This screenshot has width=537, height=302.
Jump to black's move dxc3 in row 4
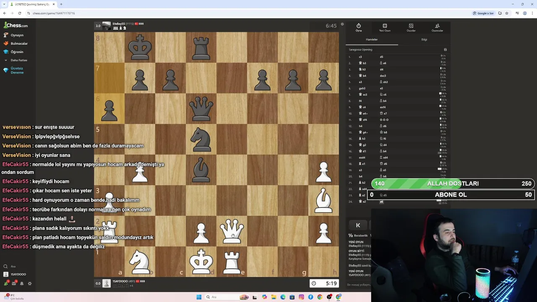(383, 75)
